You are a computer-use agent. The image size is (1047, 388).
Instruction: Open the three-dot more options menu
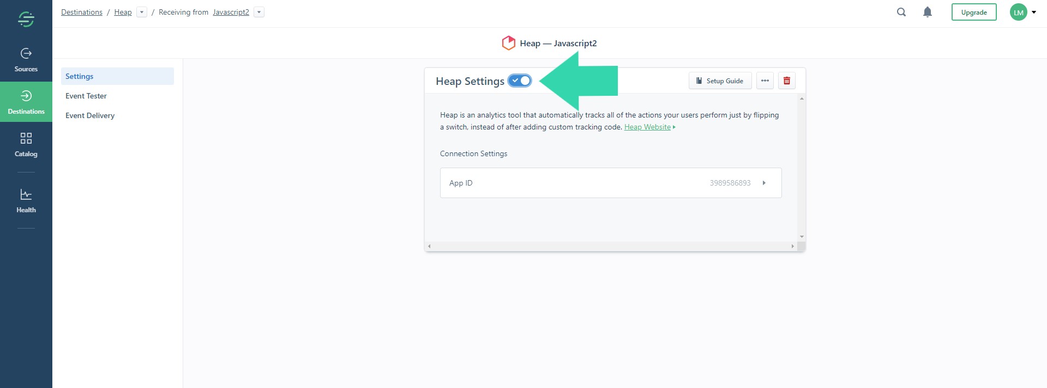(765, 81)
